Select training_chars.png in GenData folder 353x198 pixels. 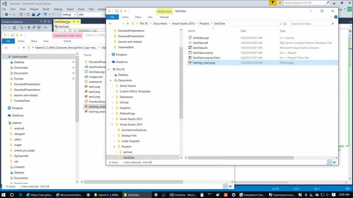tap(262, 63)
